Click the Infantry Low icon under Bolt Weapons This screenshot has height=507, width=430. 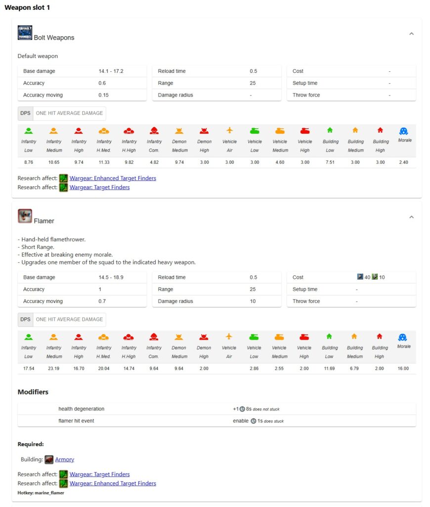pyautogui.click(x=29, y=131)
